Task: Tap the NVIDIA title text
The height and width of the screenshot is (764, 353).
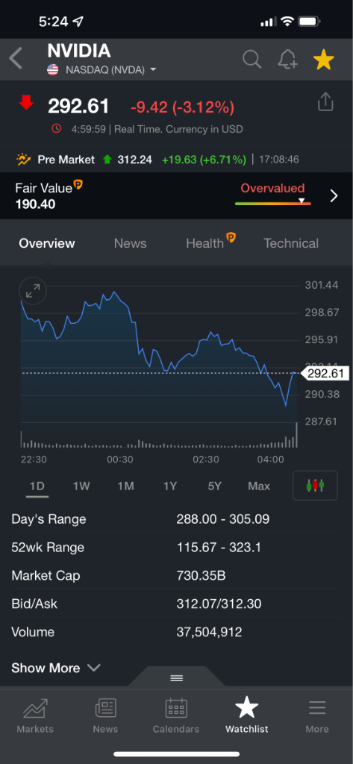Action: pos(79,51)
